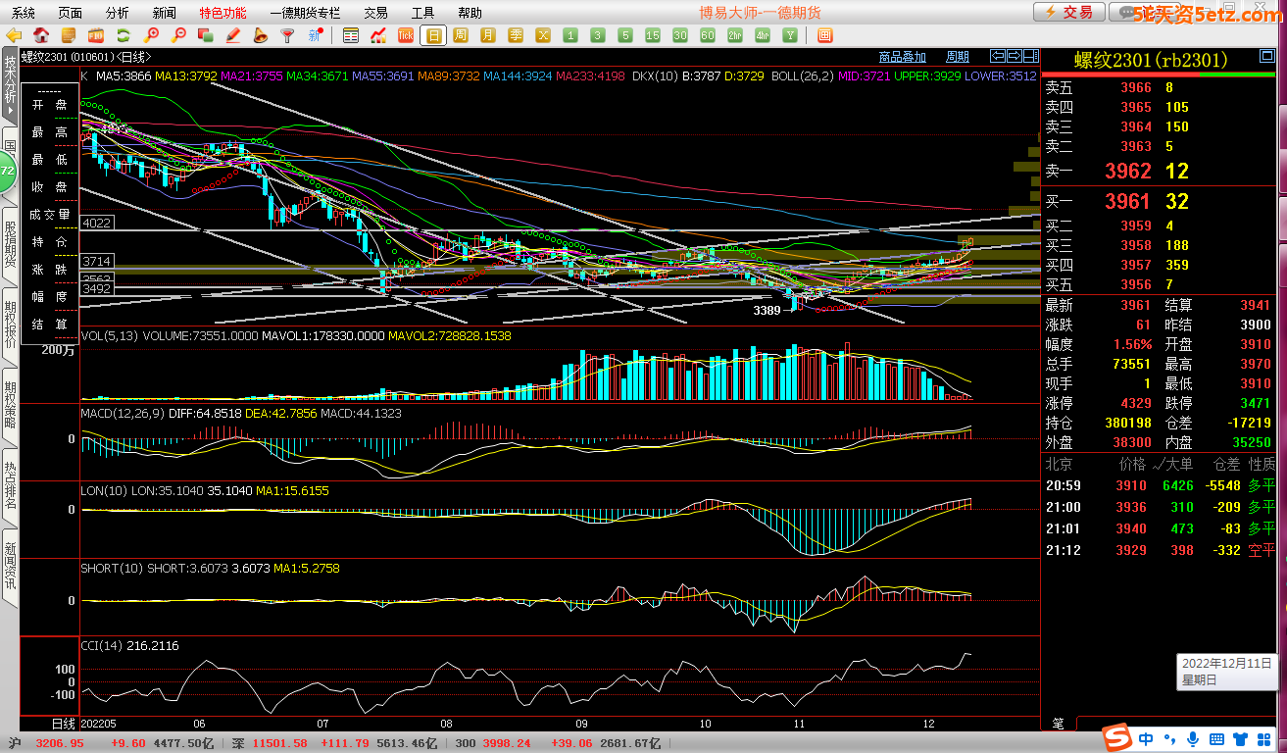Click the previous contract left-arrow box
The image size is (1287, 753).
click(998, 56)
